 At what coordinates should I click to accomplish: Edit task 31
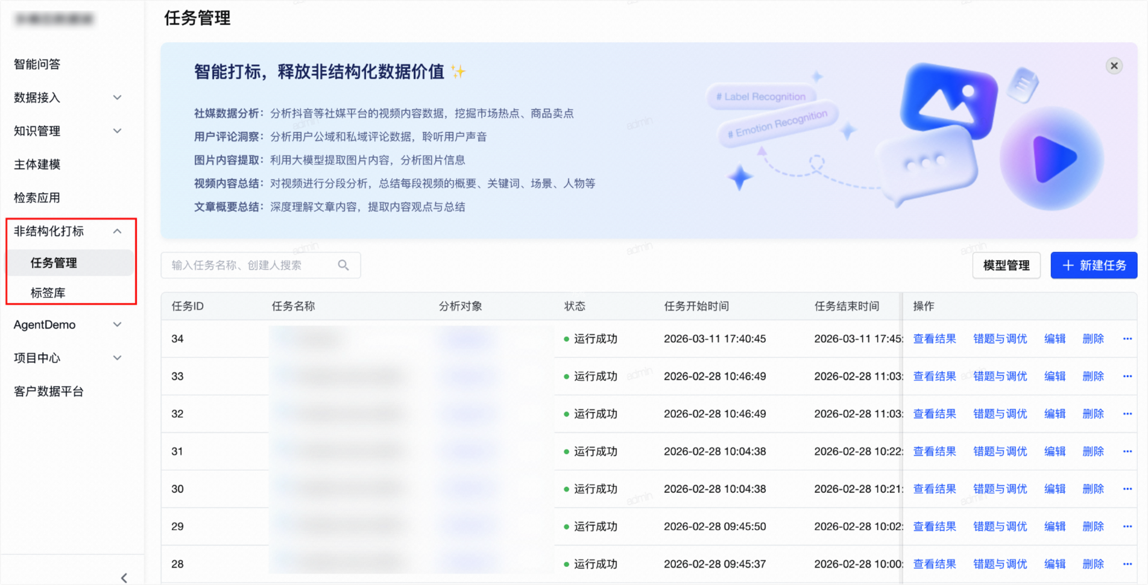tap(1055, 451)
